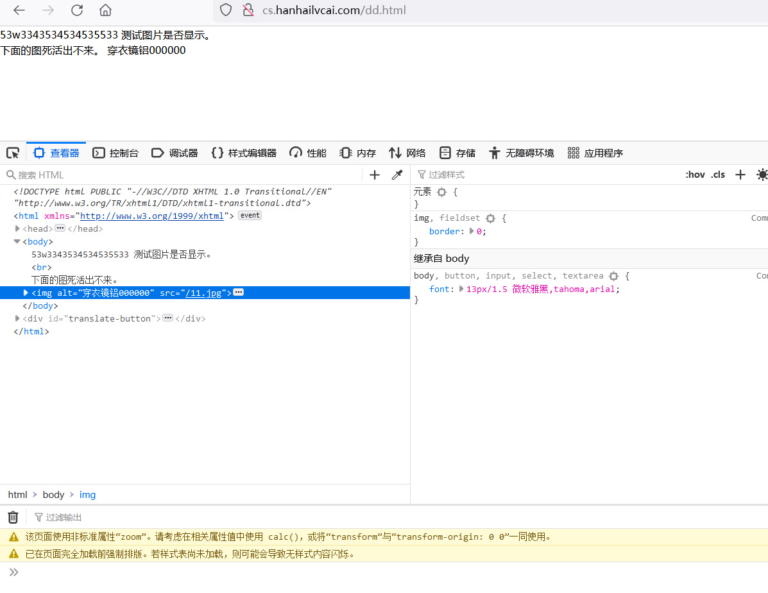Screen dimensions: 768x593
Task: Select body in the breadcrumb trail
Action: coord(53,495)
